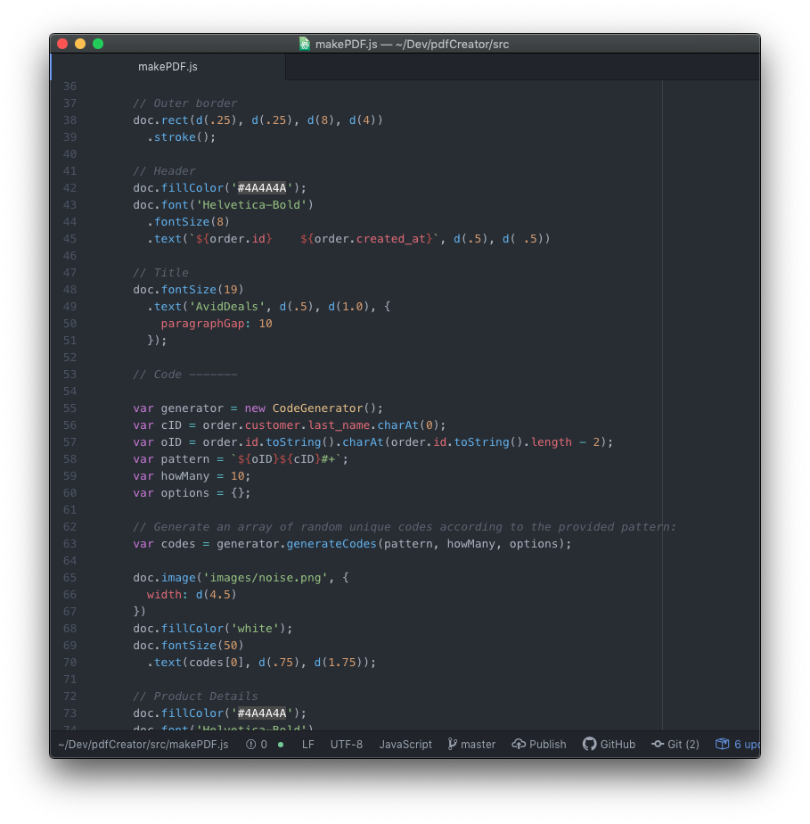
Task: Click 'paragraphGap' property on line 50
Action: 202,324
